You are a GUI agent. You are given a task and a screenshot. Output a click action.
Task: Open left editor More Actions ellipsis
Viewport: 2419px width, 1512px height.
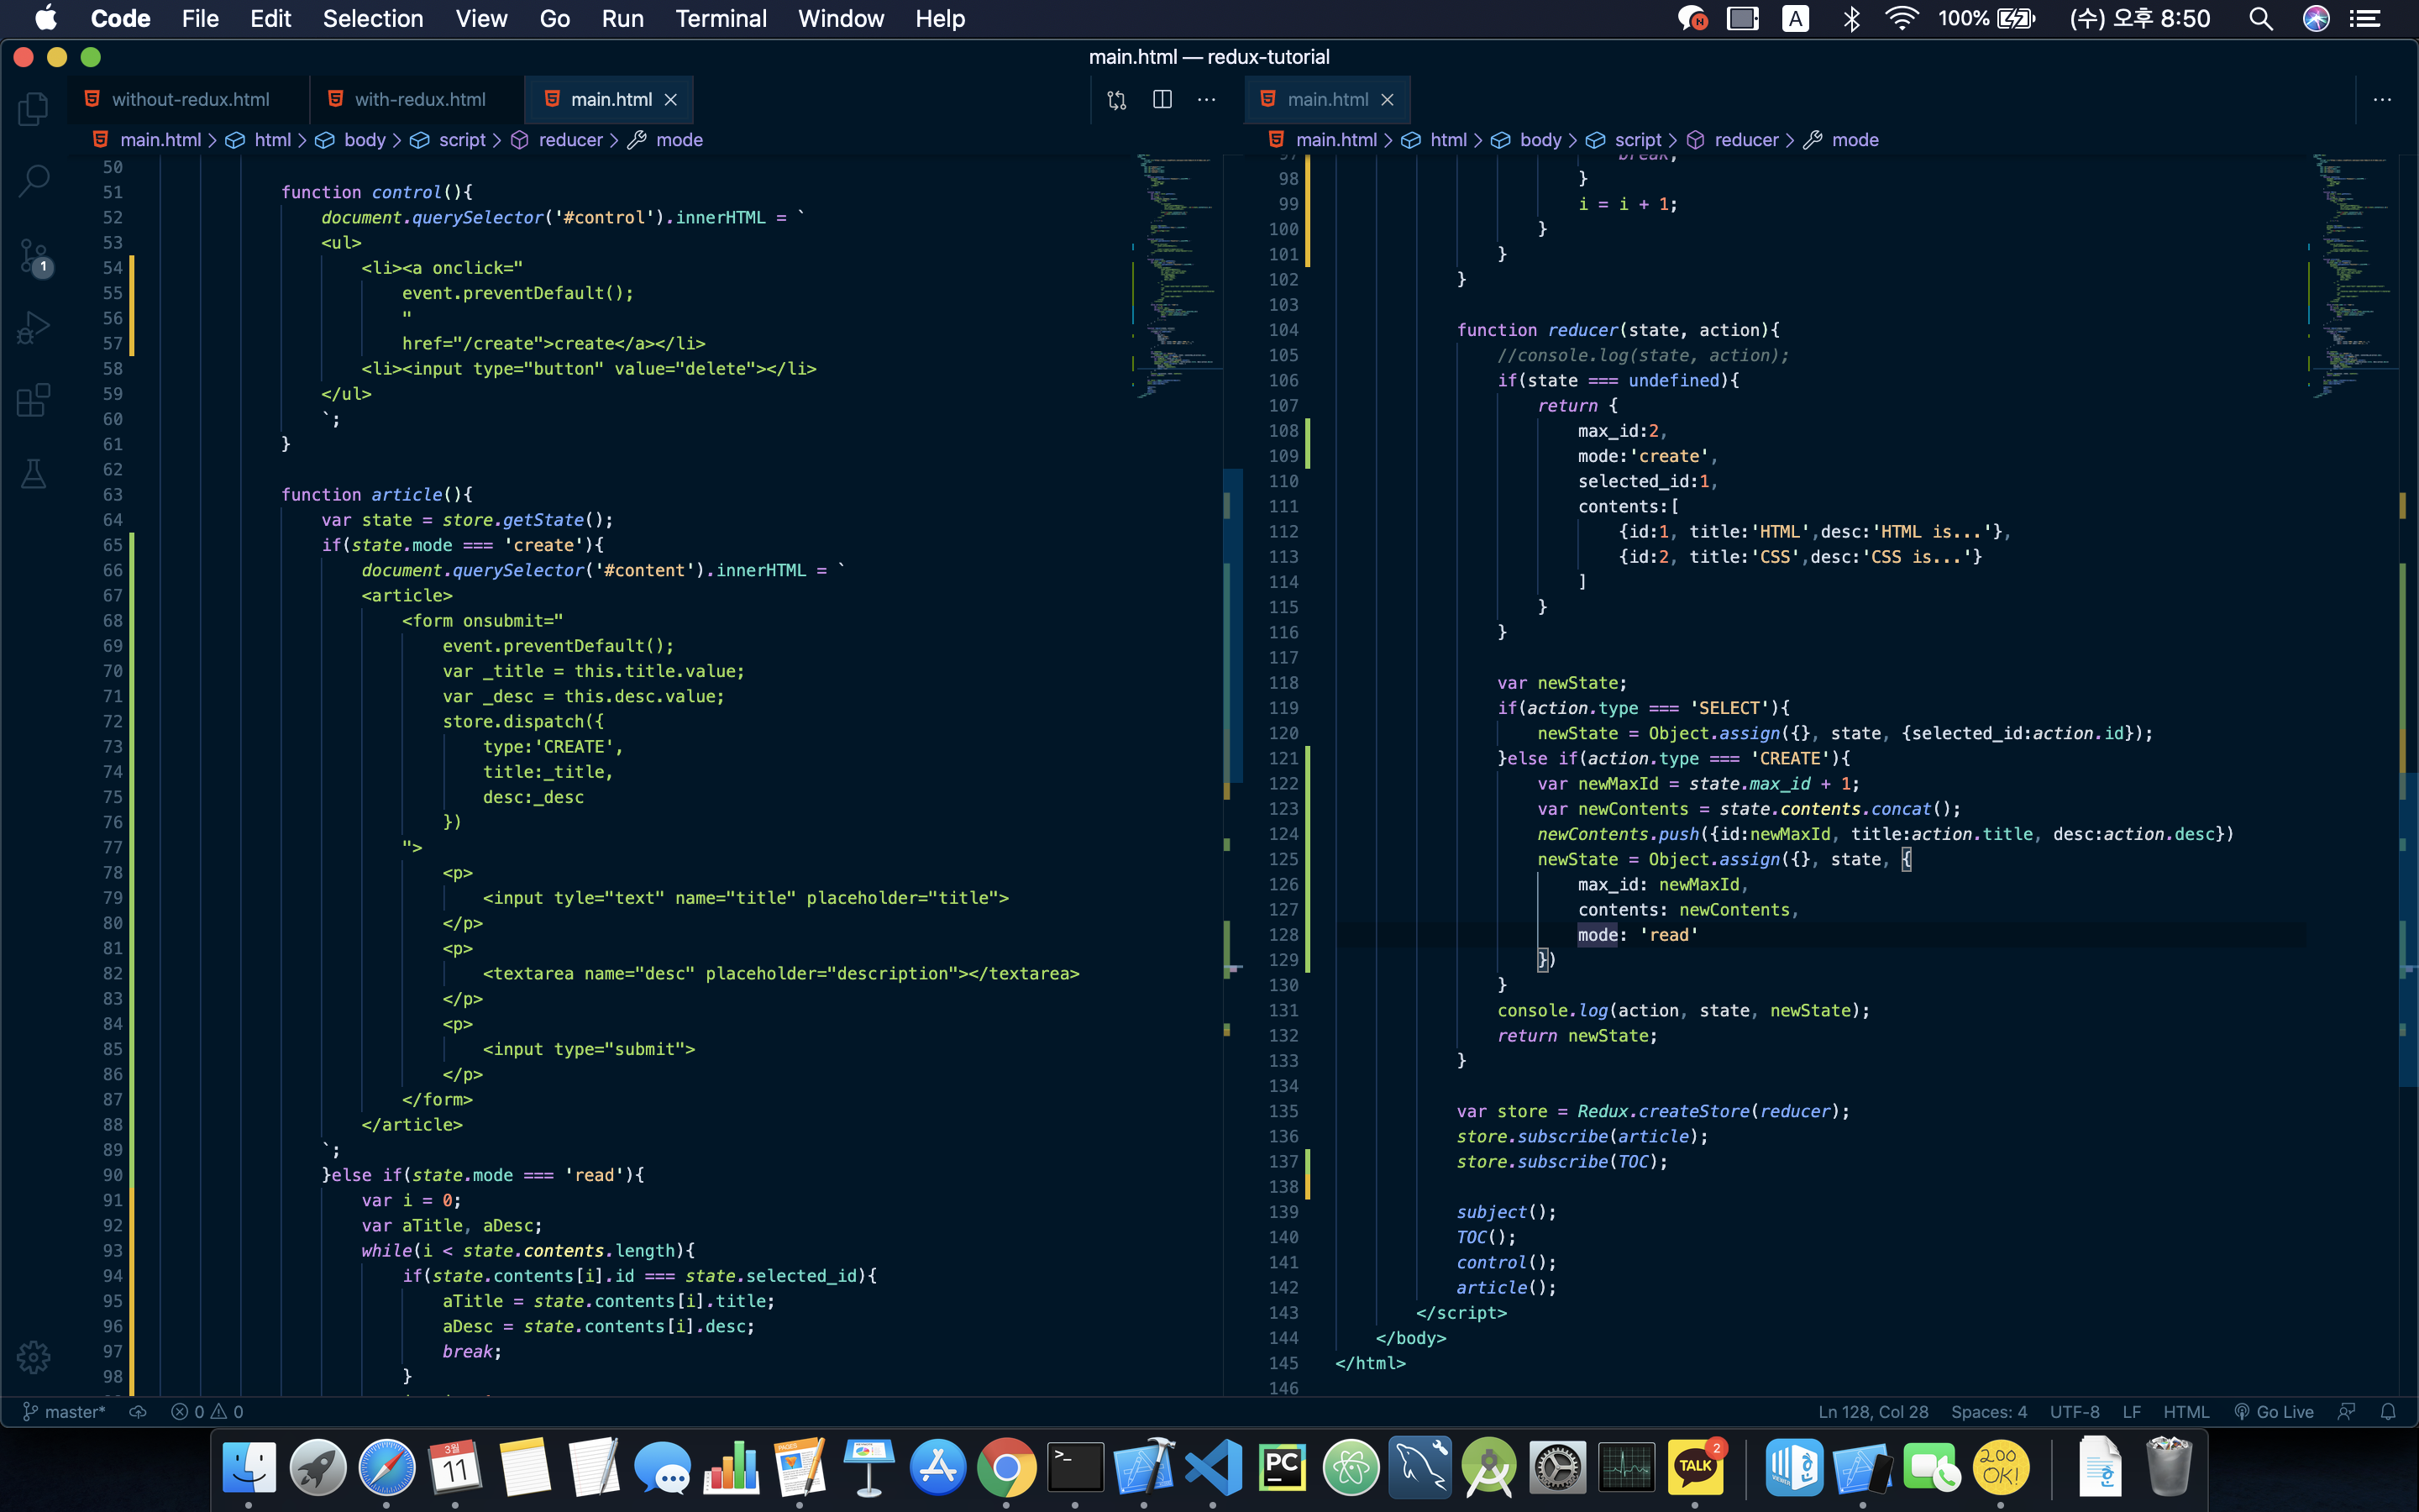[x=1206, y=99]
